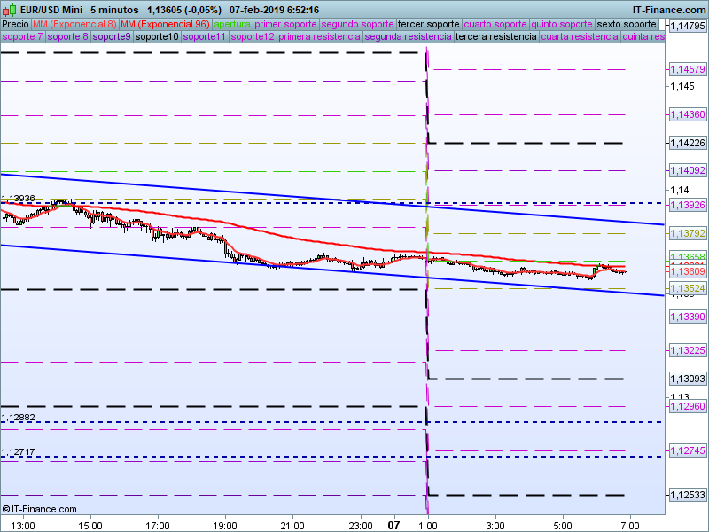Click the 1,12533 price tag at bottom
709x532 pixels.
687,495
